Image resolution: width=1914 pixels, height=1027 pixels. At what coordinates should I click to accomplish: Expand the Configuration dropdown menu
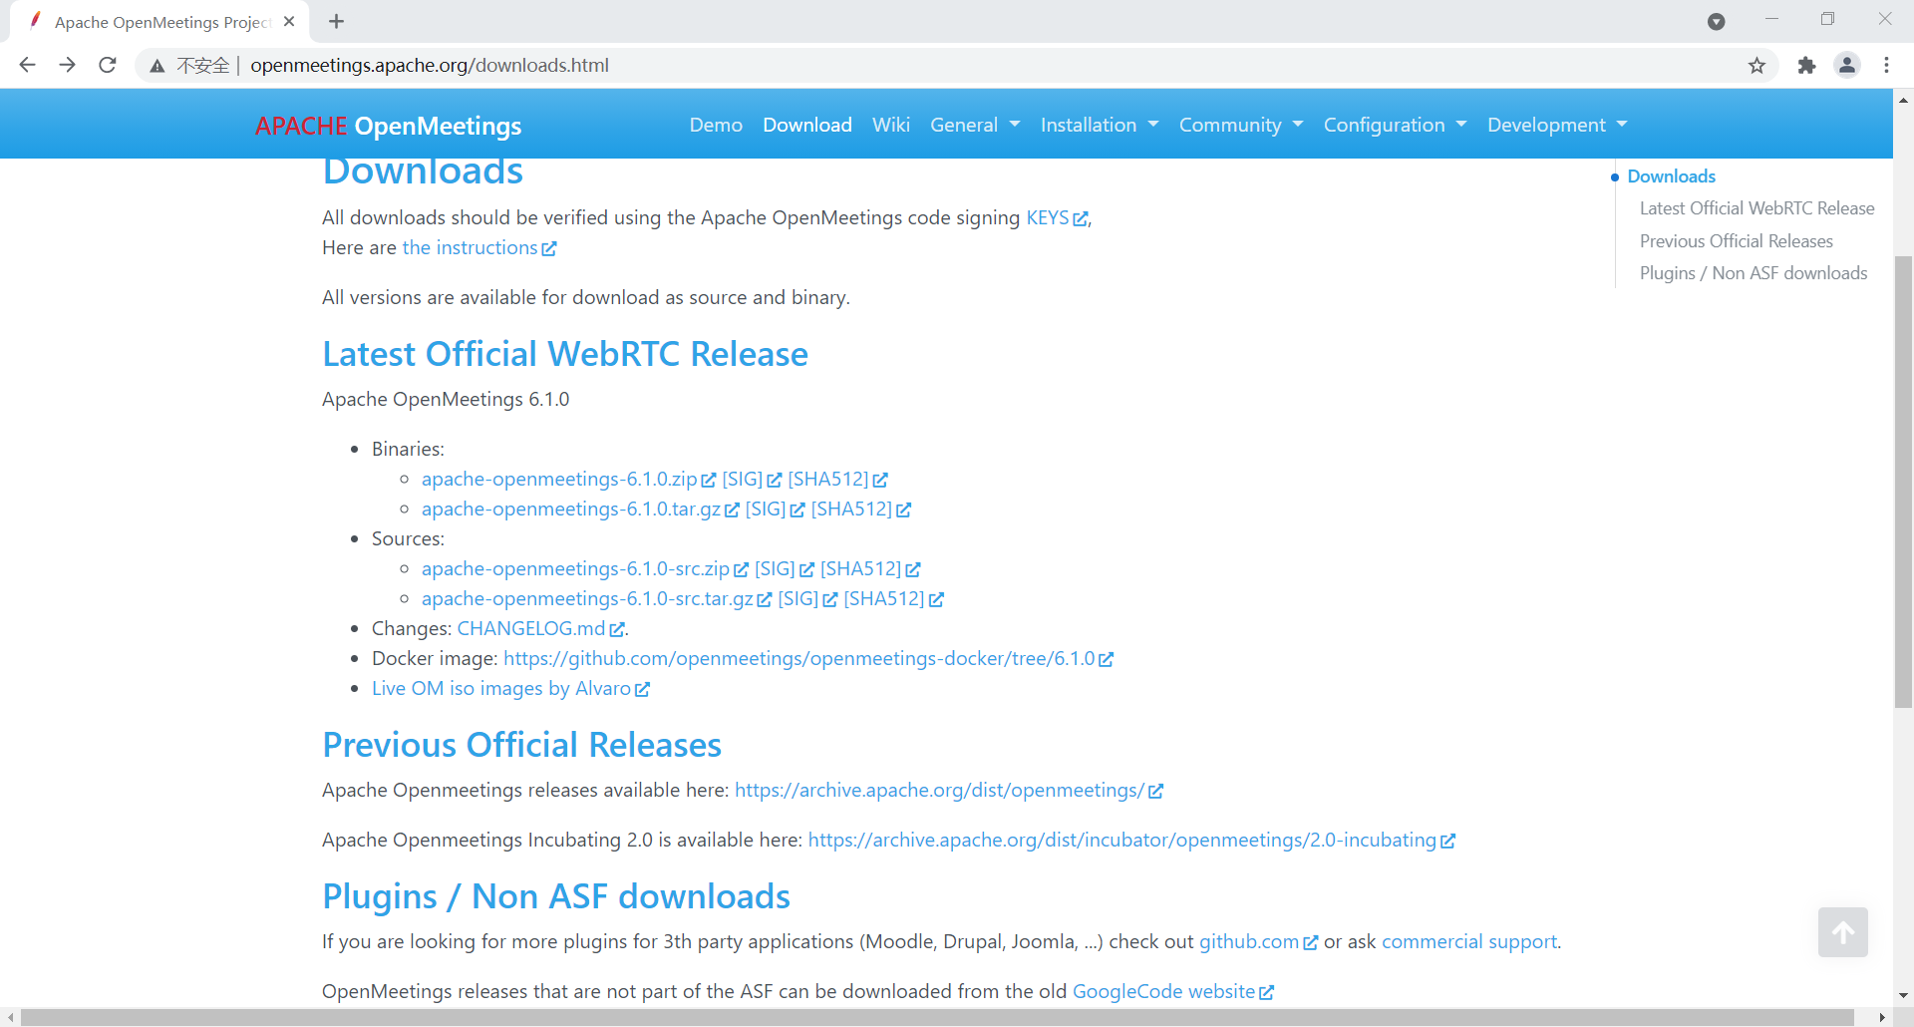[1395, 125]
